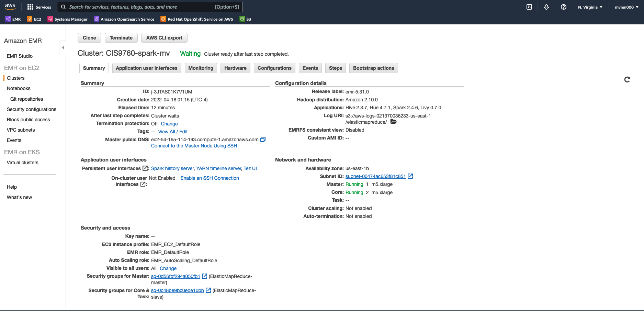Open Spark history server link
644x311 pixels.
[172, 168]
